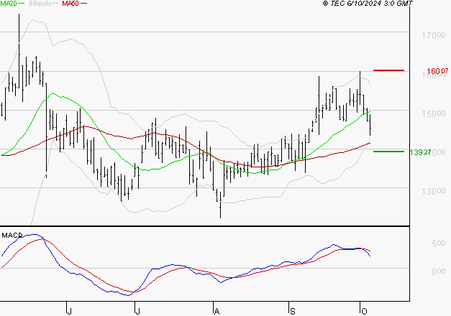Click the green 139.27 support value
451x316 pixels.
420,152
